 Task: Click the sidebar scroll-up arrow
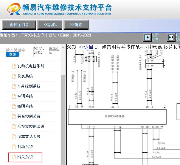63,47
